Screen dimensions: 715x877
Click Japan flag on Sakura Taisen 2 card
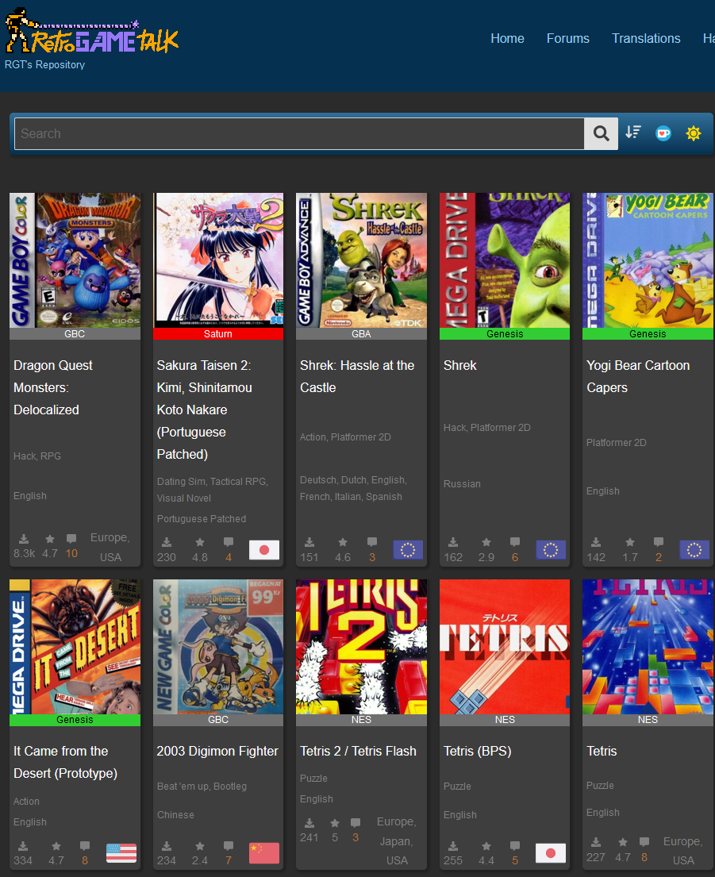click(x=264, y=550)
